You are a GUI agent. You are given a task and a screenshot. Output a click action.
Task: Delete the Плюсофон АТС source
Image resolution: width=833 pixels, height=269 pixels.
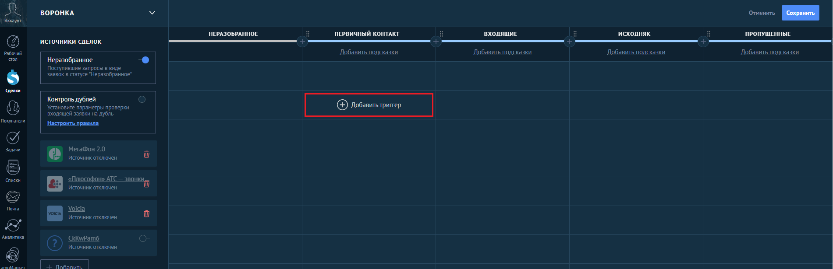[147, 184]
